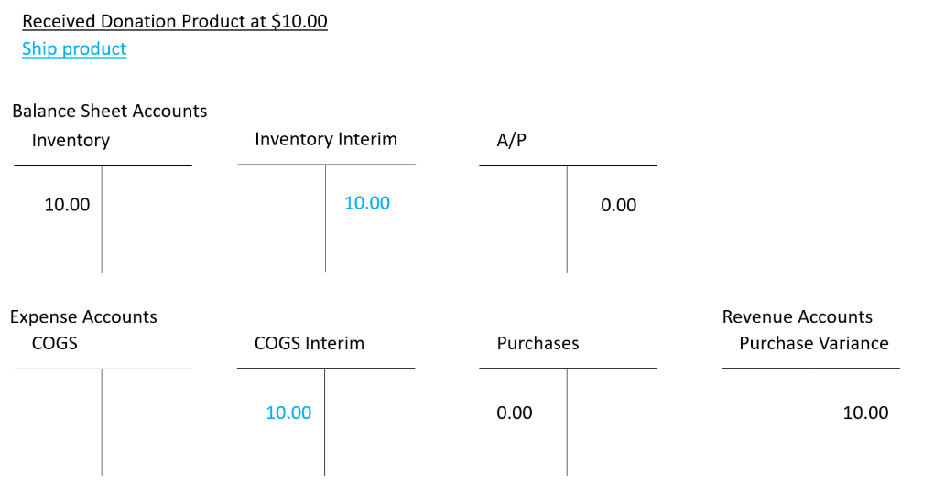Click the 'COGS Interim' account title

(310, 344)
